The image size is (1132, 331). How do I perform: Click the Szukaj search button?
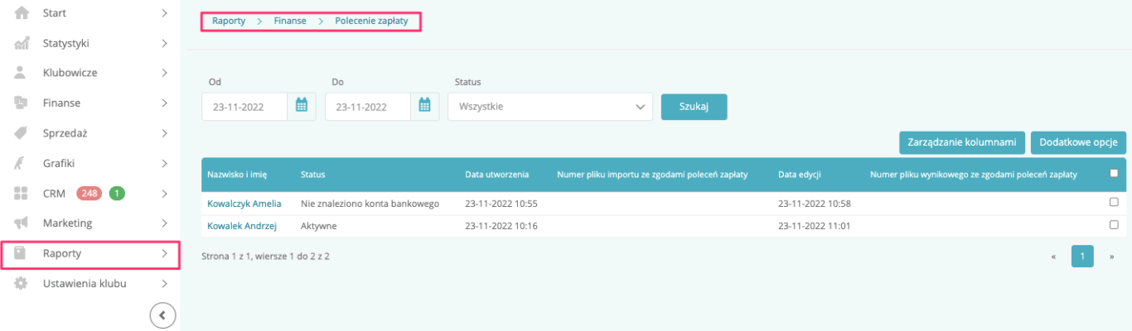[694, 107]
